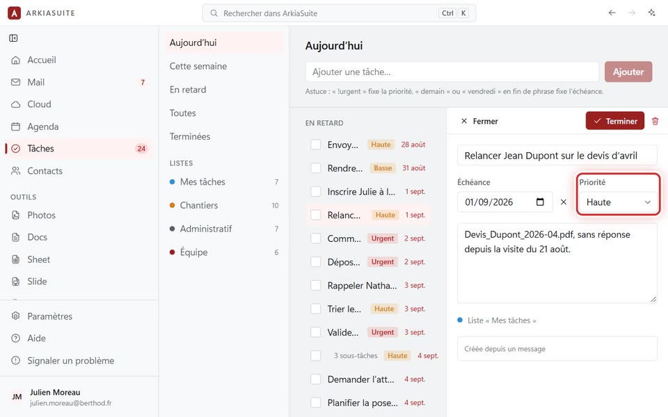Show the En retard view
Screen dimensions: 668x417
(224, 90)
